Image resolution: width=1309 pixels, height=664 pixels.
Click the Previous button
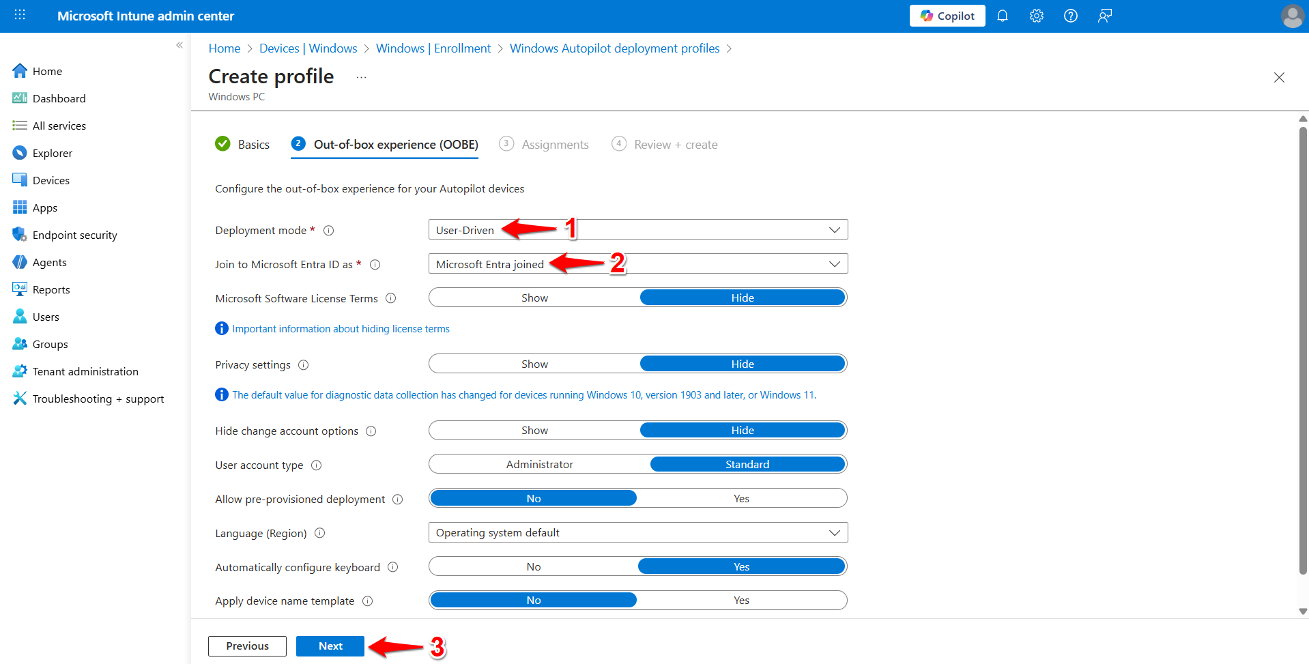click(247, 646)
